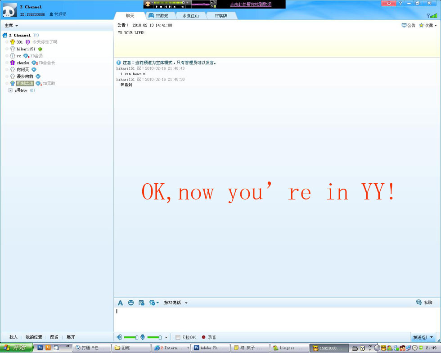
Task: Click the 我的位置 button
Action: point(34,337)
